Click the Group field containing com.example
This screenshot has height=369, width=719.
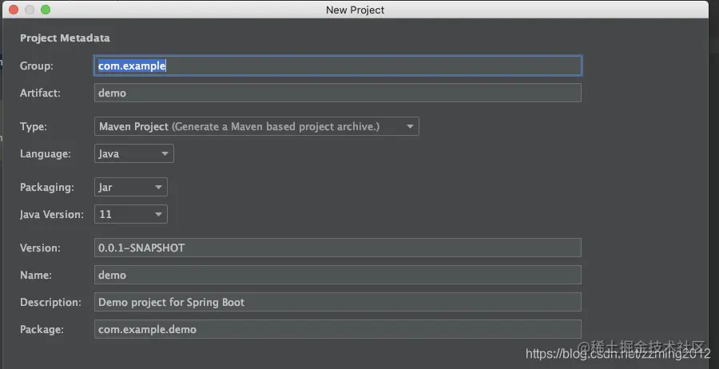click(x=338, y=65)
